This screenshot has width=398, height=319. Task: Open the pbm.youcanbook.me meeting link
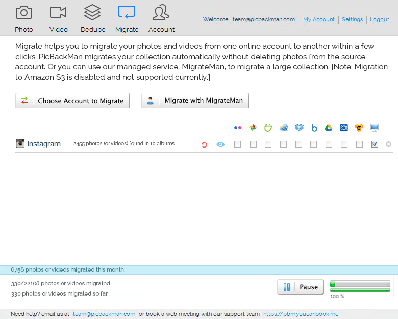pyautogui.click(x=301, y=314)
